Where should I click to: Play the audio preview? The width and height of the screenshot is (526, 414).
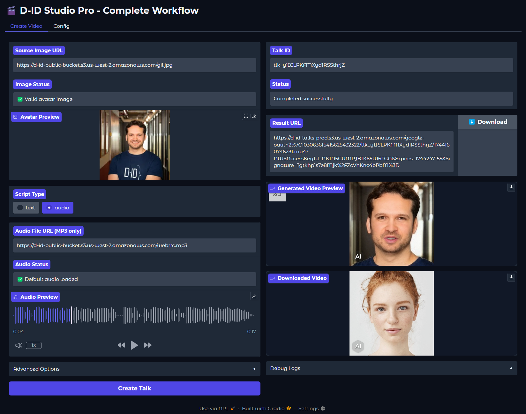pyautogui.click(x=134, y=345)
